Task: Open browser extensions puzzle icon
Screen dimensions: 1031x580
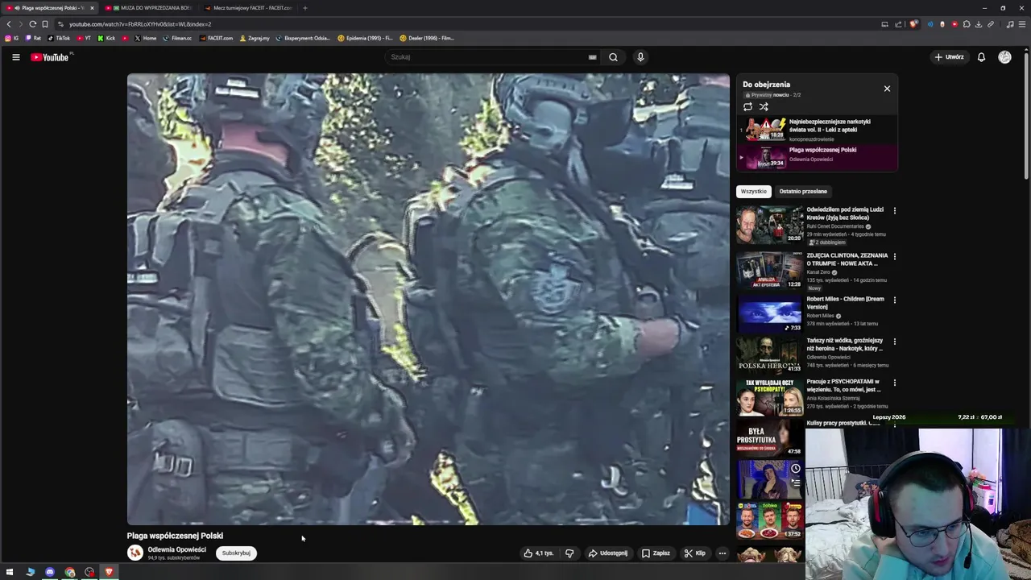Action: tap(967, 24)
